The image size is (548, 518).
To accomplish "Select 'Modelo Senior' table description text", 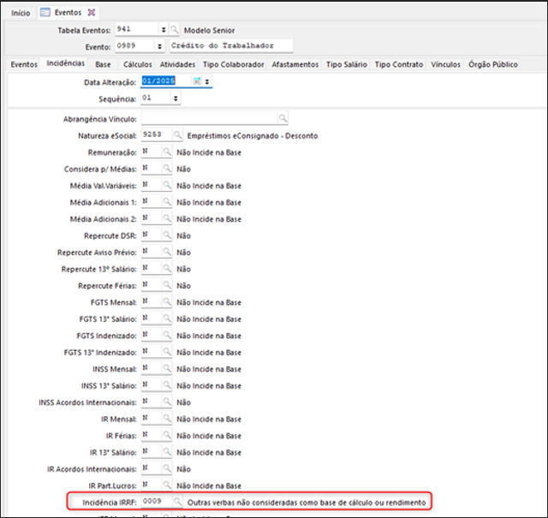I will click(x=209, y=31).
